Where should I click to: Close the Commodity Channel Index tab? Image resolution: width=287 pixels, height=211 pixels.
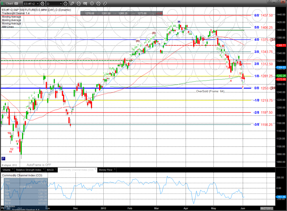pyautogui.click(x=95, y=170)
